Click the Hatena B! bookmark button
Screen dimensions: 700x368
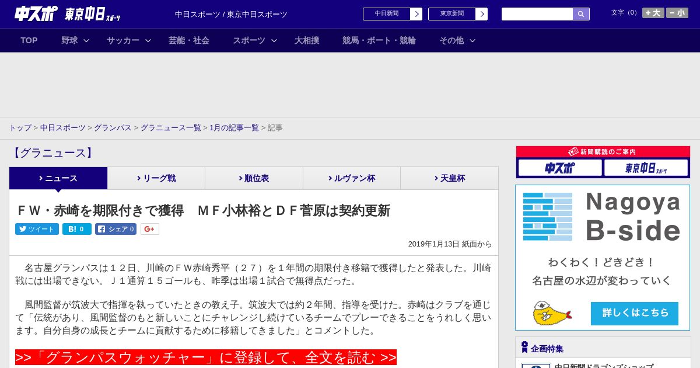(77, 229)
